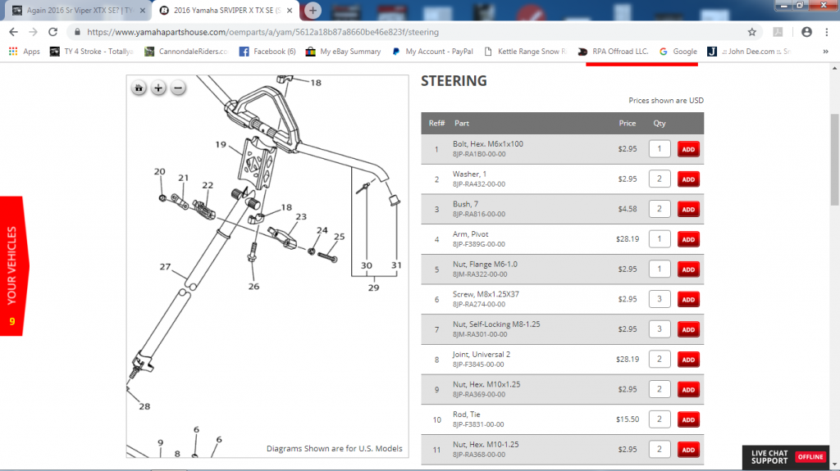840x471 pixels.
Task: Select the 2016 Yamaha SRVIPER X TX SE tab
Action: pyautogui.click(x=225, y=10)
